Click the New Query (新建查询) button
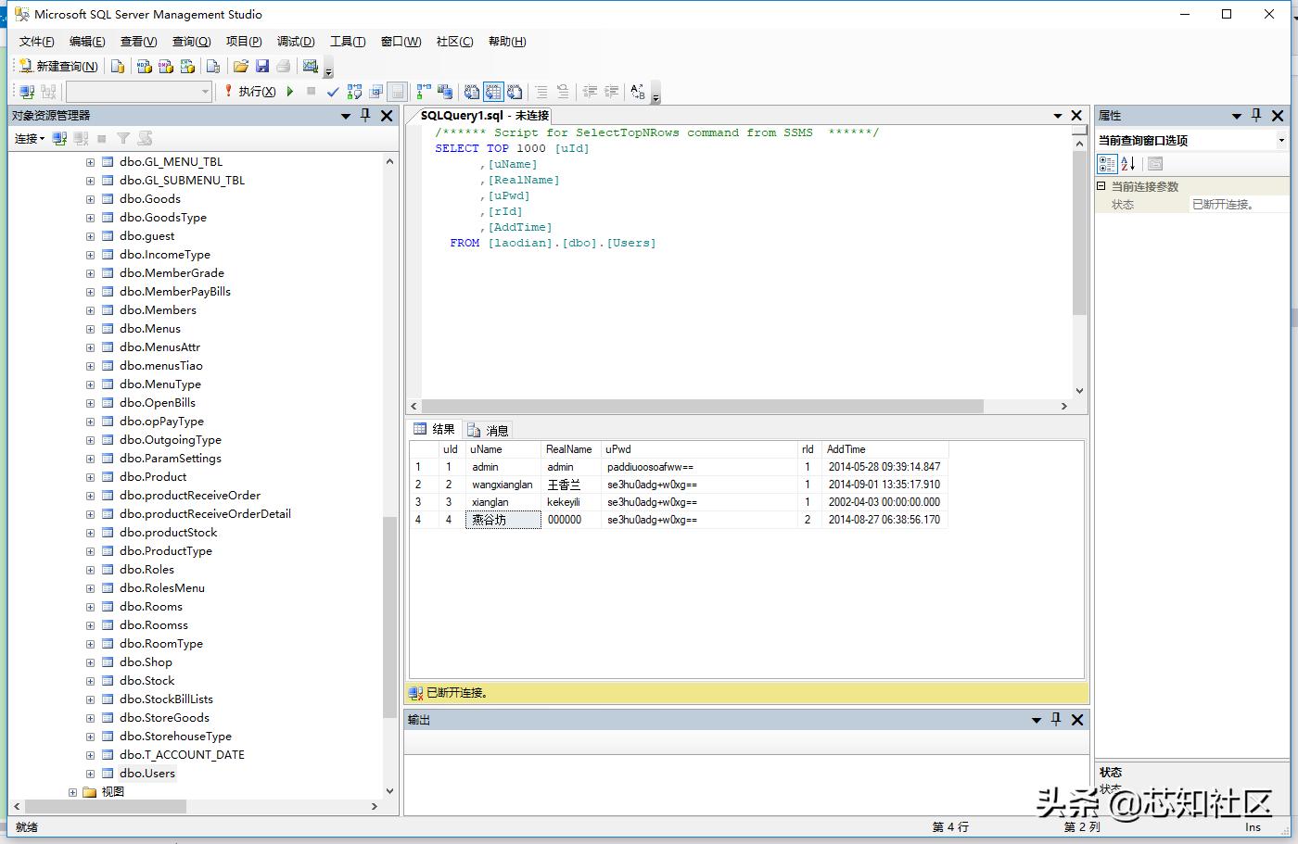Viewport: 1298px width, 844px height. (x=58, y=66)
